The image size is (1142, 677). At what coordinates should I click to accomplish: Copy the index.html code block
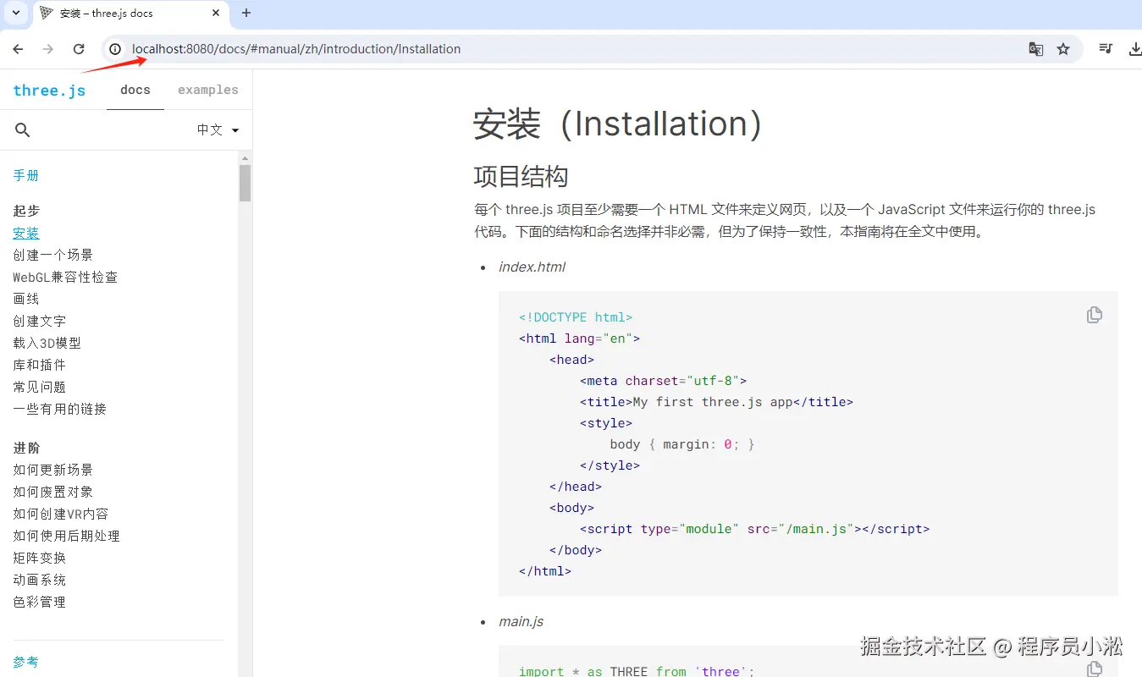[x=1094, y=315]
